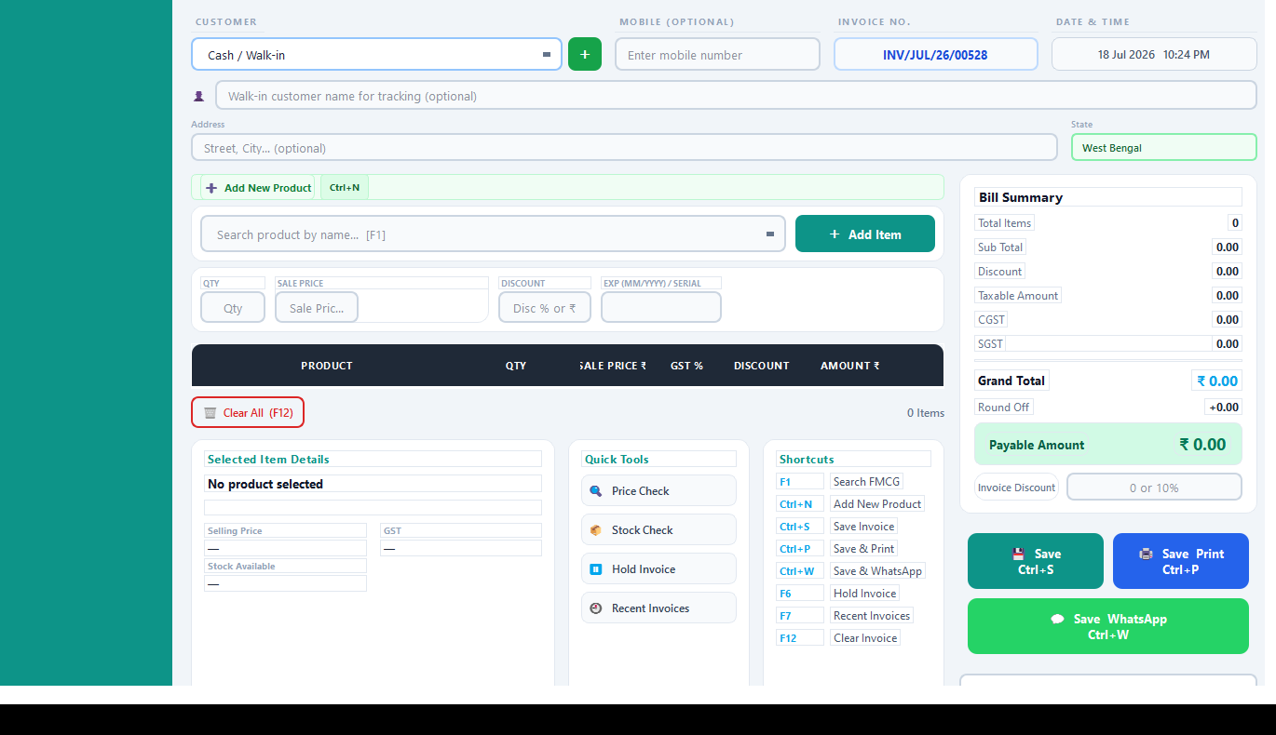Screen dimensions: 1276x735
Task: Click the Ctrl+N shortcut badge
Action: pos(345,188)
